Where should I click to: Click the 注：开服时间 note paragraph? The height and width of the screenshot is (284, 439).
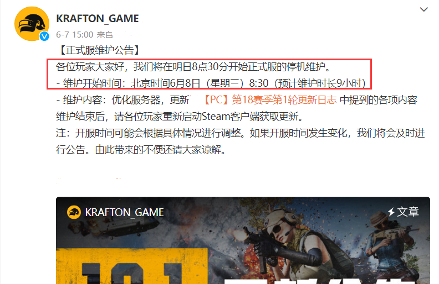(241, 141)
